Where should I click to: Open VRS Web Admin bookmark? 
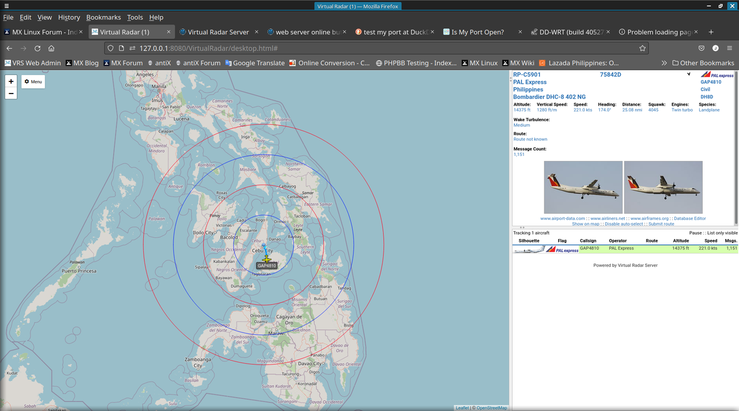[32, 63]
